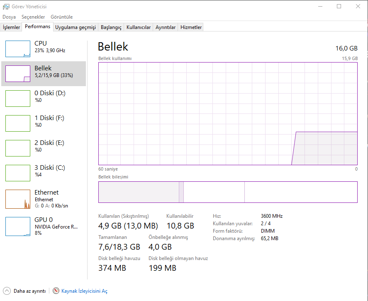Click the Bellek bileşimi composition bar

click(228, 192)
